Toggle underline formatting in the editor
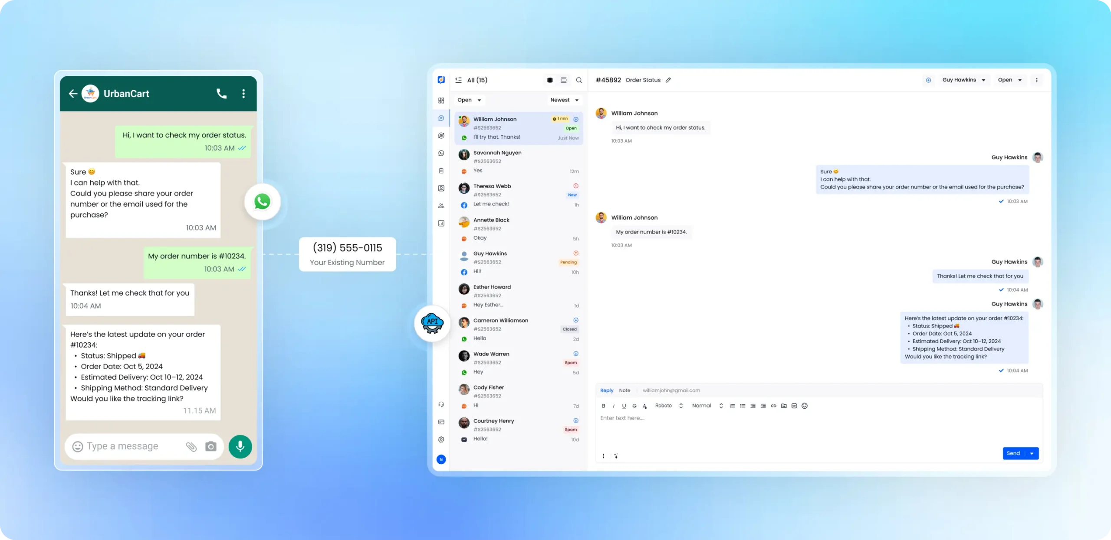The image size is (1111, 540). 624,406
